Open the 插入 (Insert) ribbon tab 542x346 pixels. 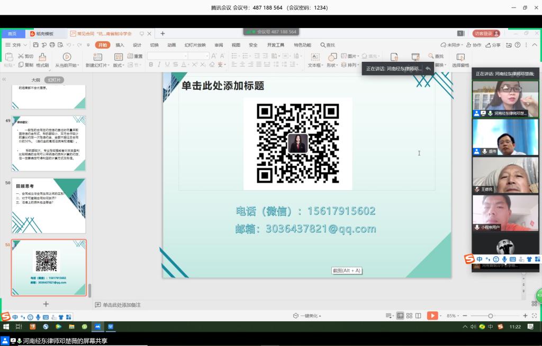(x=120, y=45)
